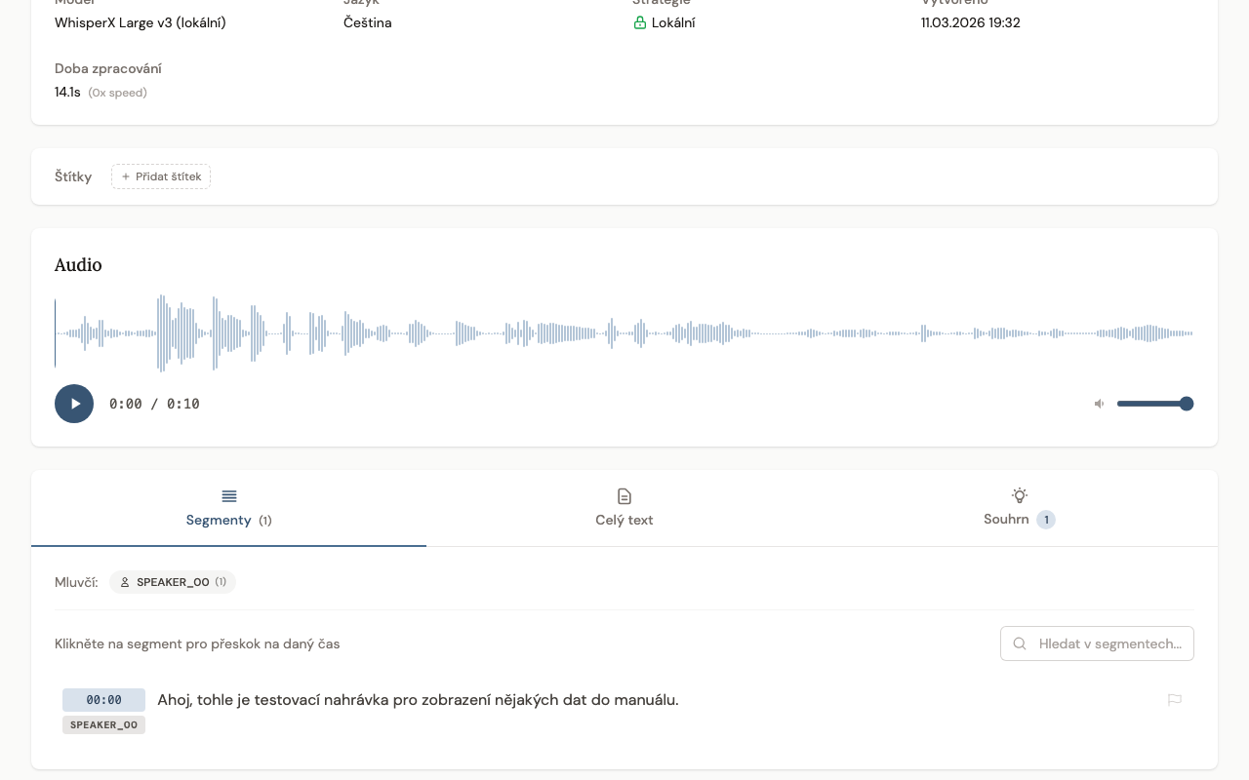Screen dimensions: 1249x780
Task: Switch to the Celý text tab label
Action: coord(624,521)
